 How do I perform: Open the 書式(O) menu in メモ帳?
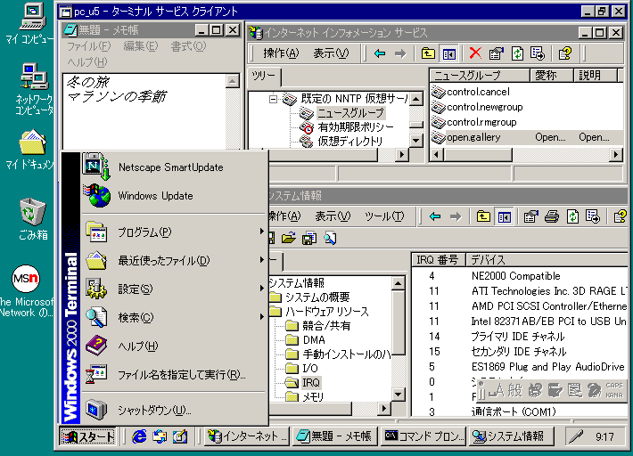click(x=188, y=46)
